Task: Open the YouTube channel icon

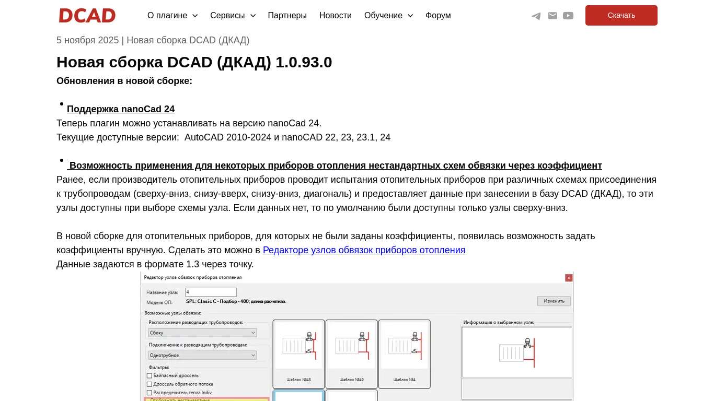Action: coord(568,16)
